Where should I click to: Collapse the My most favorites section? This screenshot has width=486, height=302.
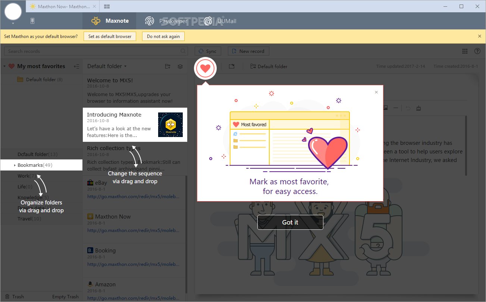click(x=4, y=66)
